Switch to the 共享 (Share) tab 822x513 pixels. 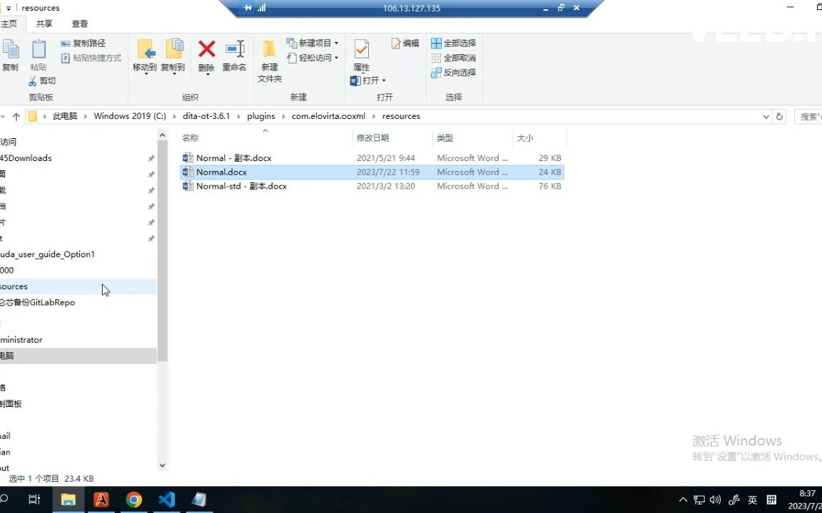(44, 24)
